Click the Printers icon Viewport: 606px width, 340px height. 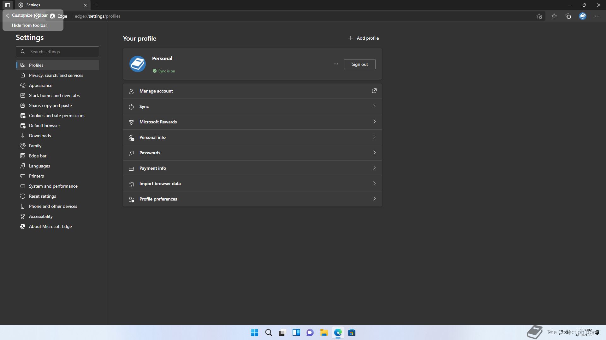click(23, 176)
